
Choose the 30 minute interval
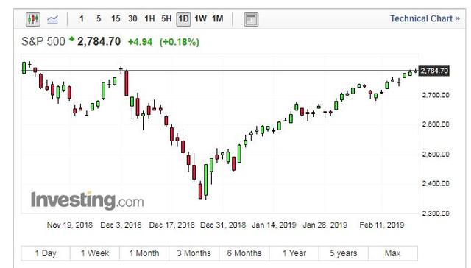click(132, 19)
